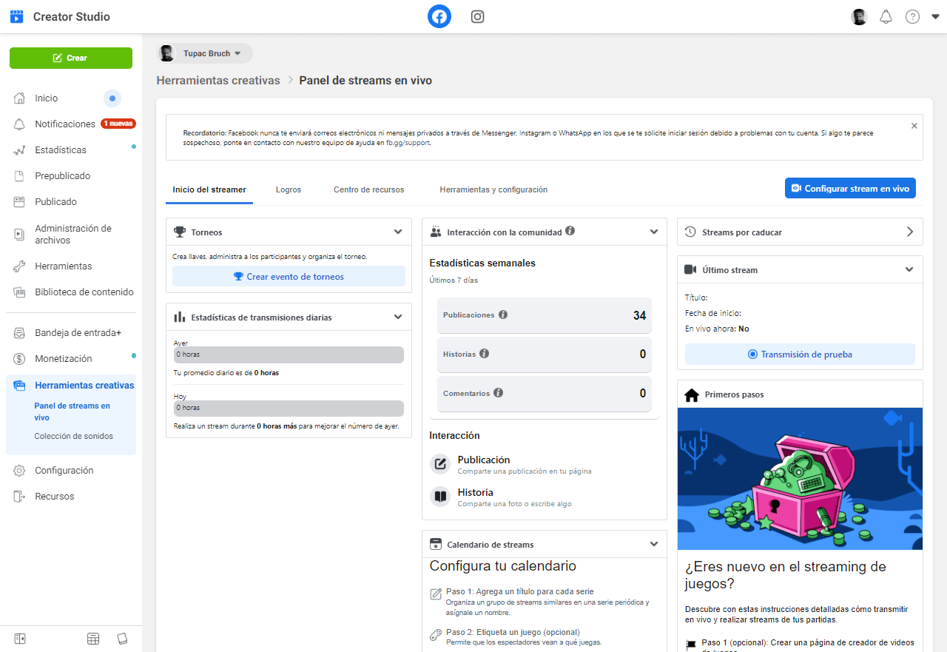Switch to the Logros tab
The image size is (947, 652).
coord(289,189)
